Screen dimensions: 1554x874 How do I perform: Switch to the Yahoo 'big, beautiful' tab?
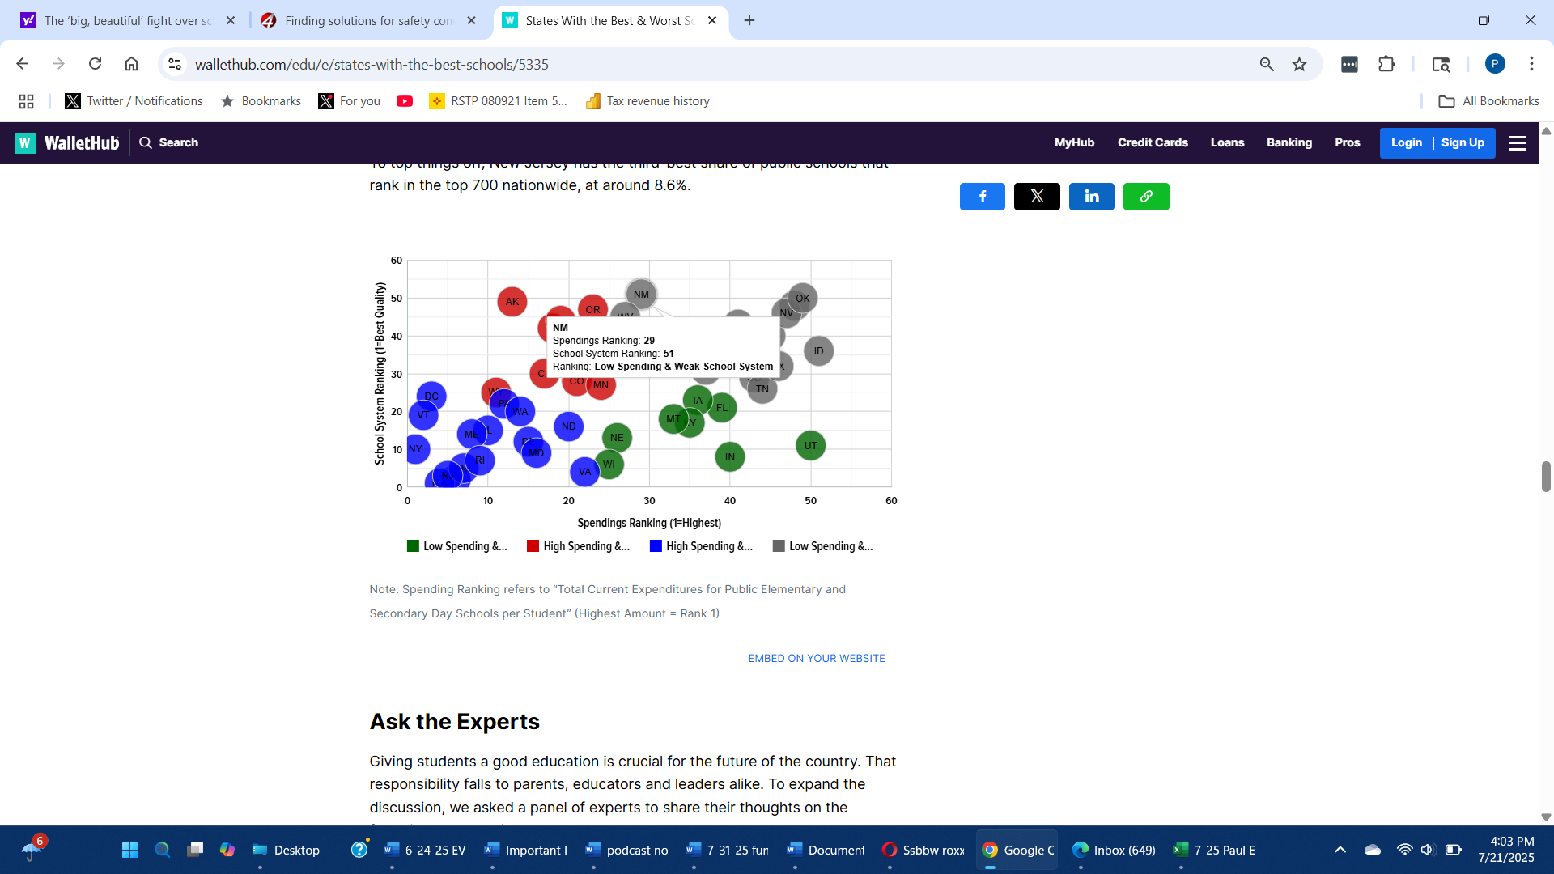click(127, 20)
